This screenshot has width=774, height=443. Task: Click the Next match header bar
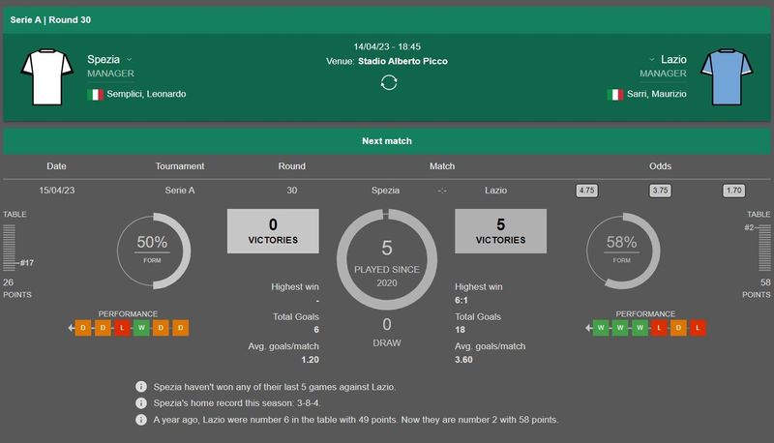[x=386, y=141]
